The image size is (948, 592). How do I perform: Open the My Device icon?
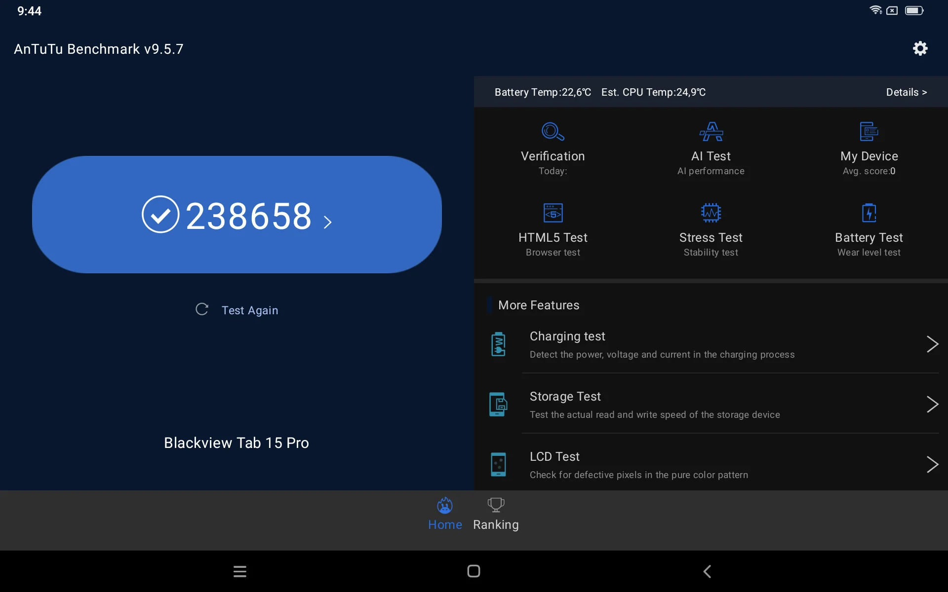coord(869,132)
